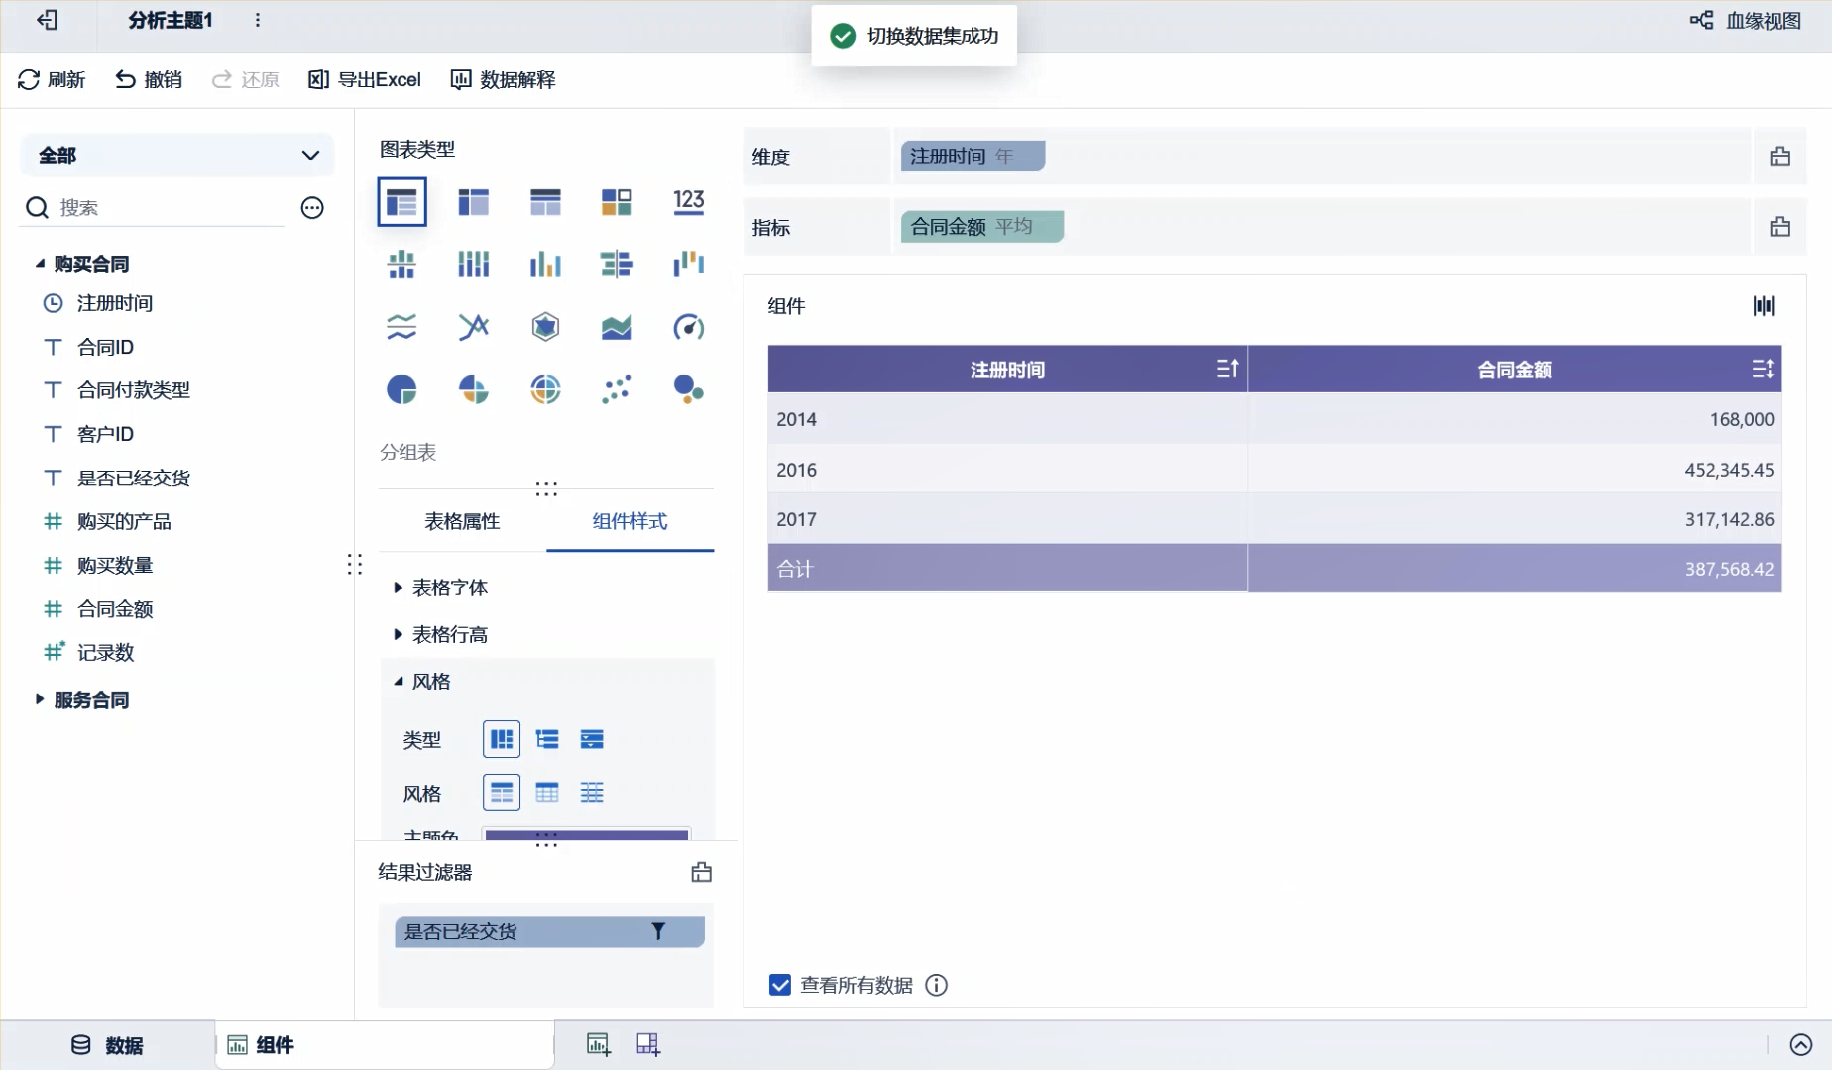This screenshot has height=1070, width=1832.
Task: Select the cross table chart type icon
Action: [x=474, y=202]
